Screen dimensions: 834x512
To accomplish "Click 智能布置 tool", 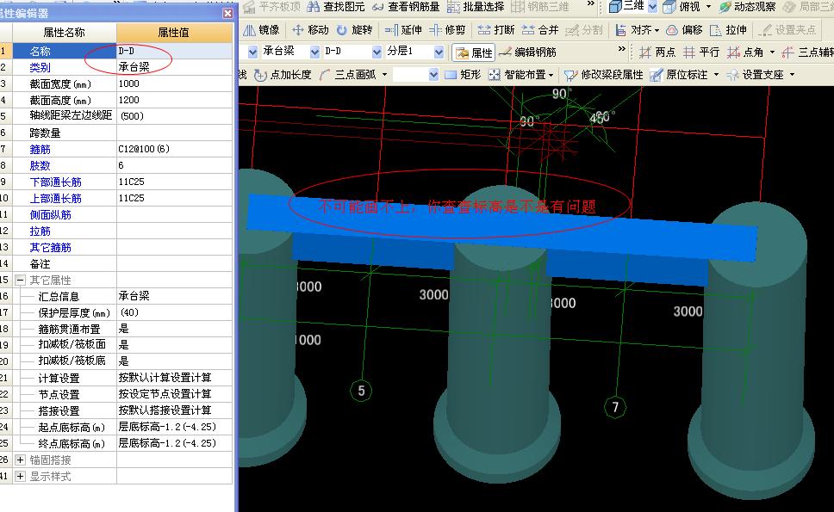I will click(521, 75).
